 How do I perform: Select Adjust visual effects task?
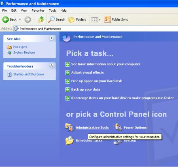(x=87, y=72)
